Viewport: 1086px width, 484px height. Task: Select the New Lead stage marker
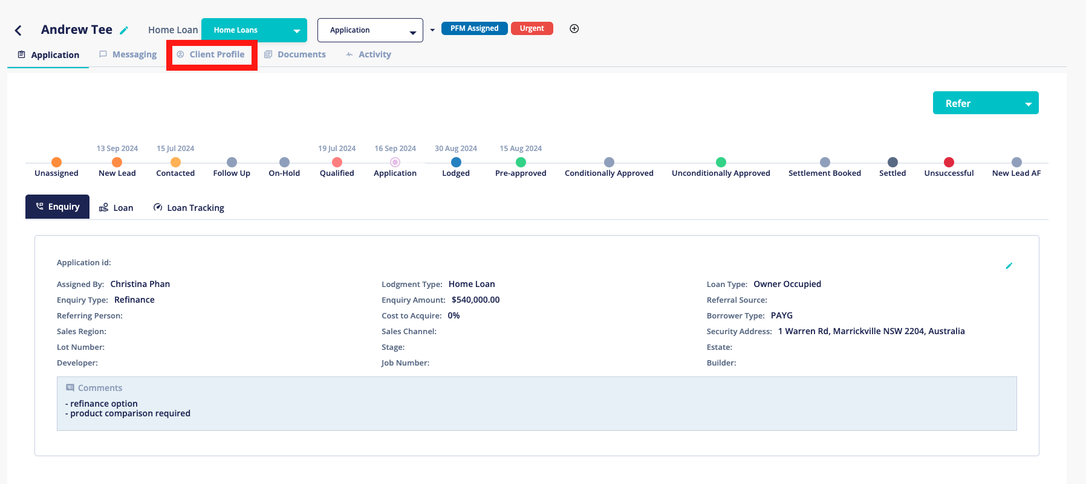tap(117, 162)
